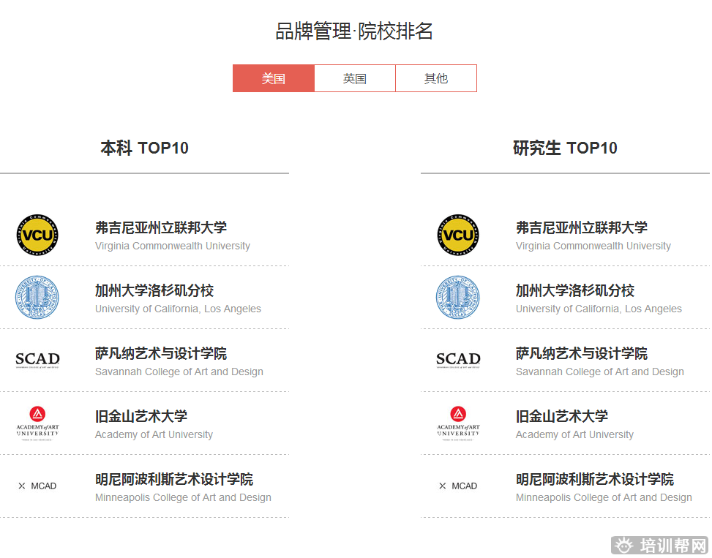Click SCAD logo in 研究生 TOP10 list
Image resolution: width=712 pixels, height=558 pixels.
pos(459,360)
